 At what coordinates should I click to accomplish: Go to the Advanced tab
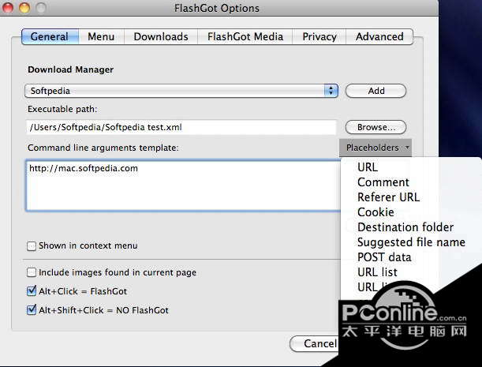pyautogui.click(x=379, y=37)
